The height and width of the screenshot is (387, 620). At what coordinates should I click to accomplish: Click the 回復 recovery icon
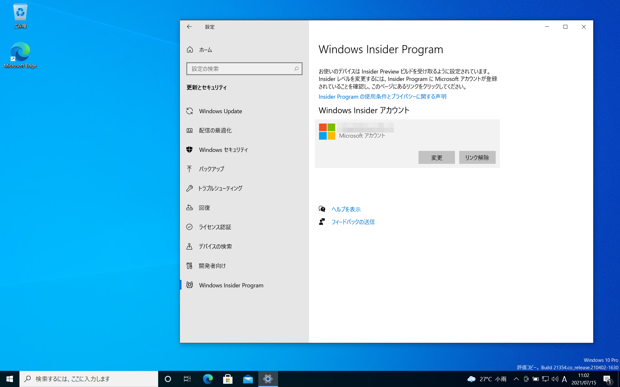190,208
